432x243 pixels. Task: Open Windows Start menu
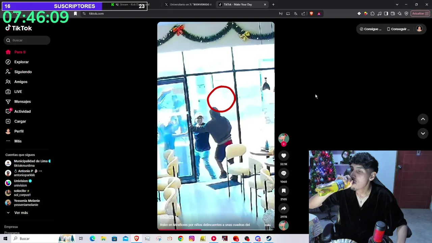5,239
